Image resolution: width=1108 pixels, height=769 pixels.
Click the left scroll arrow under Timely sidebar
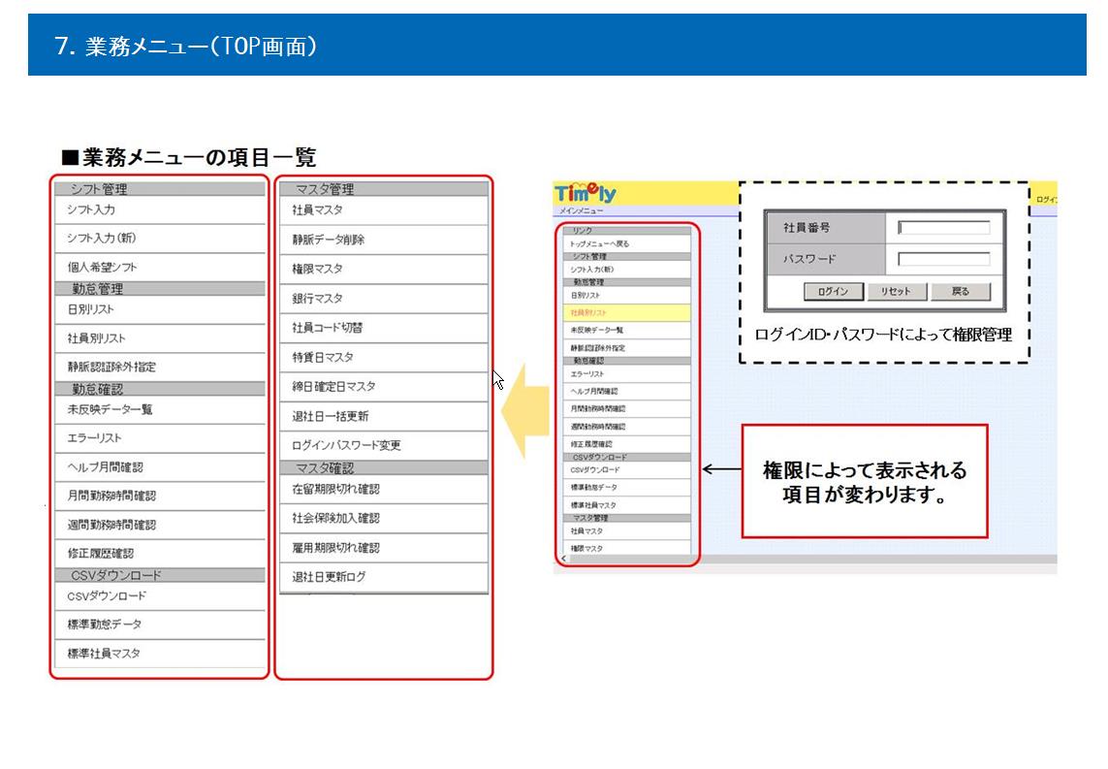tap(564, 560)
